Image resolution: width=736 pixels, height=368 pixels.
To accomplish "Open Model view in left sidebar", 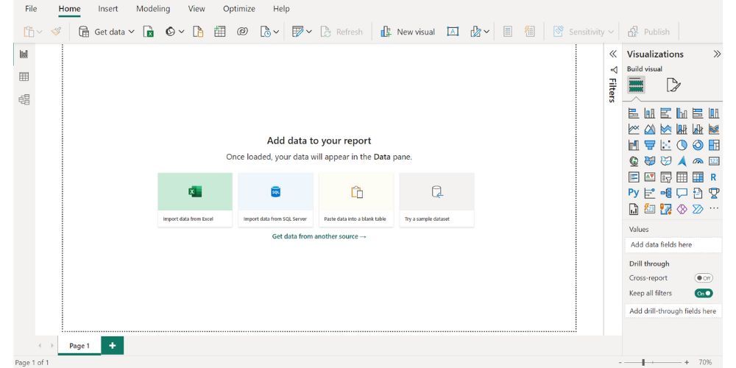I will click(x=24, y=99).
